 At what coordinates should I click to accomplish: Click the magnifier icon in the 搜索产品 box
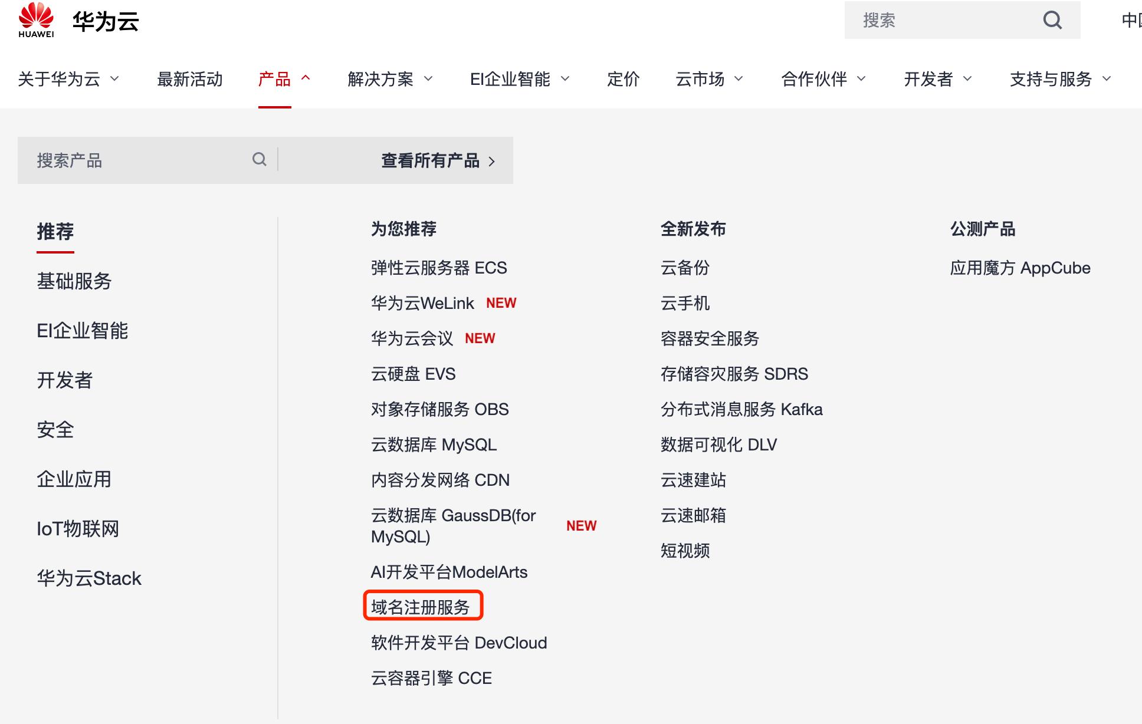[259, 159]
